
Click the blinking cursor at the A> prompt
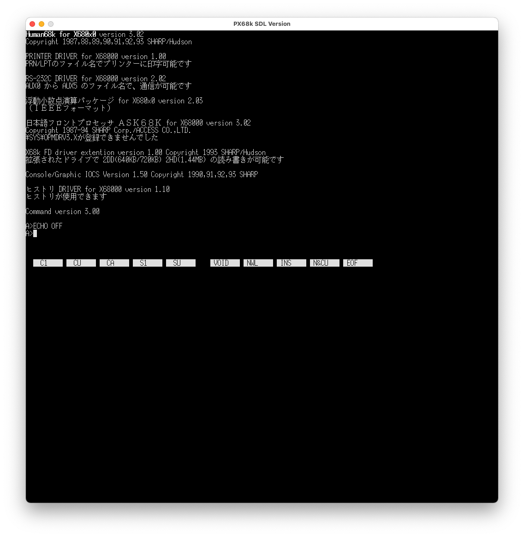click(35, 233)
